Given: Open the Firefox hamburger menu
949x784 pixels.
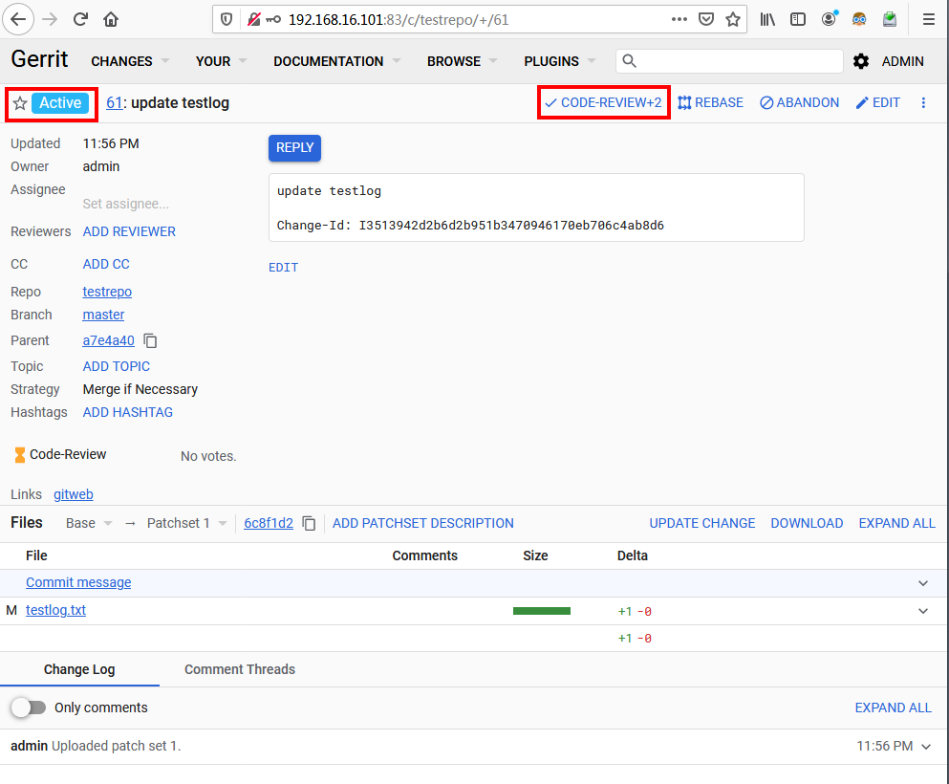Looking at the screenshot, I should click(928, 19).
